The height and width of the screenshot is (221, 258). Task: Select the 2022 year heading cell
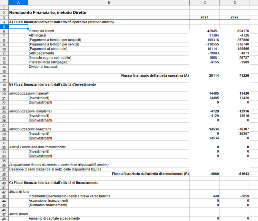click(235, 17)
